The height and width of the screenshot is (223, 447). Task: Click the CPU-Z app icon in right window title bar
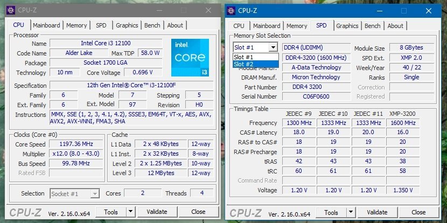click(231, 11)
